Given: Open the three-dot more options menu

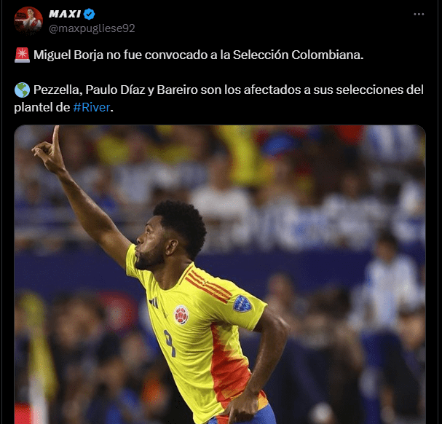Looking at the screenshot, I should tap(419, 14).
